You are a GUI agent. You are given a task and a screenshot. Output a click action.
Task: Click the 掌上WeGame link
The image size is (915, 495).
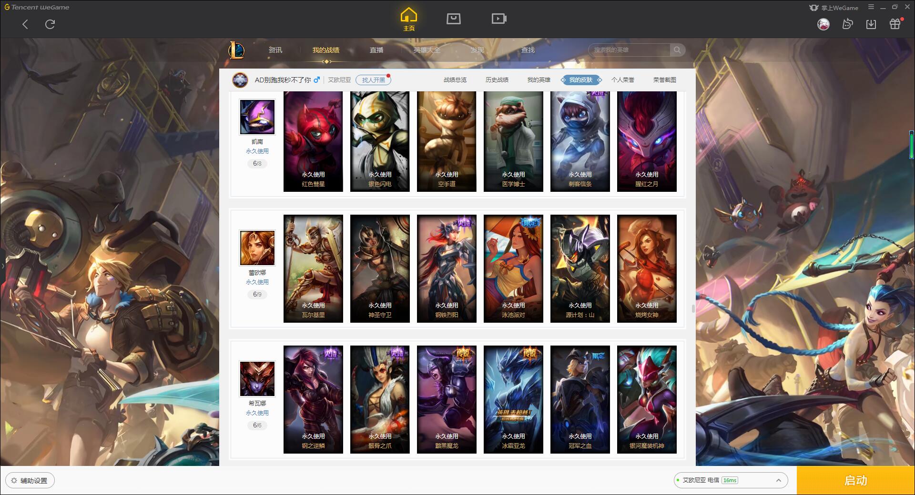coord(834,8)
